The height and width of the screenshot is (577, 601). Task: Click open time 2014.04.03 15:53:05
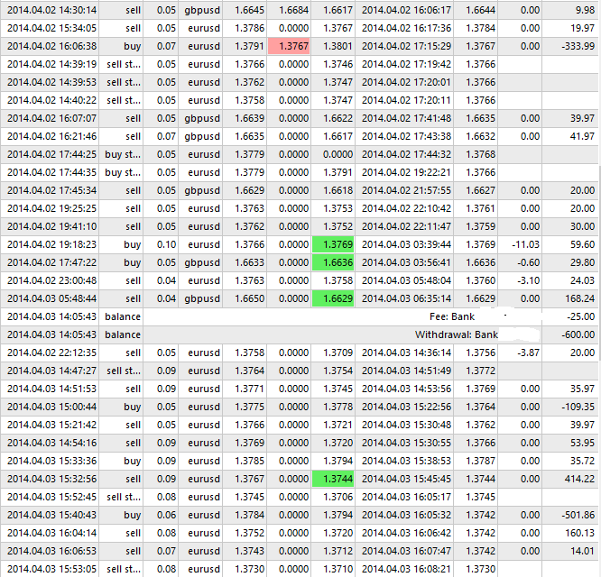click(51, 569)
